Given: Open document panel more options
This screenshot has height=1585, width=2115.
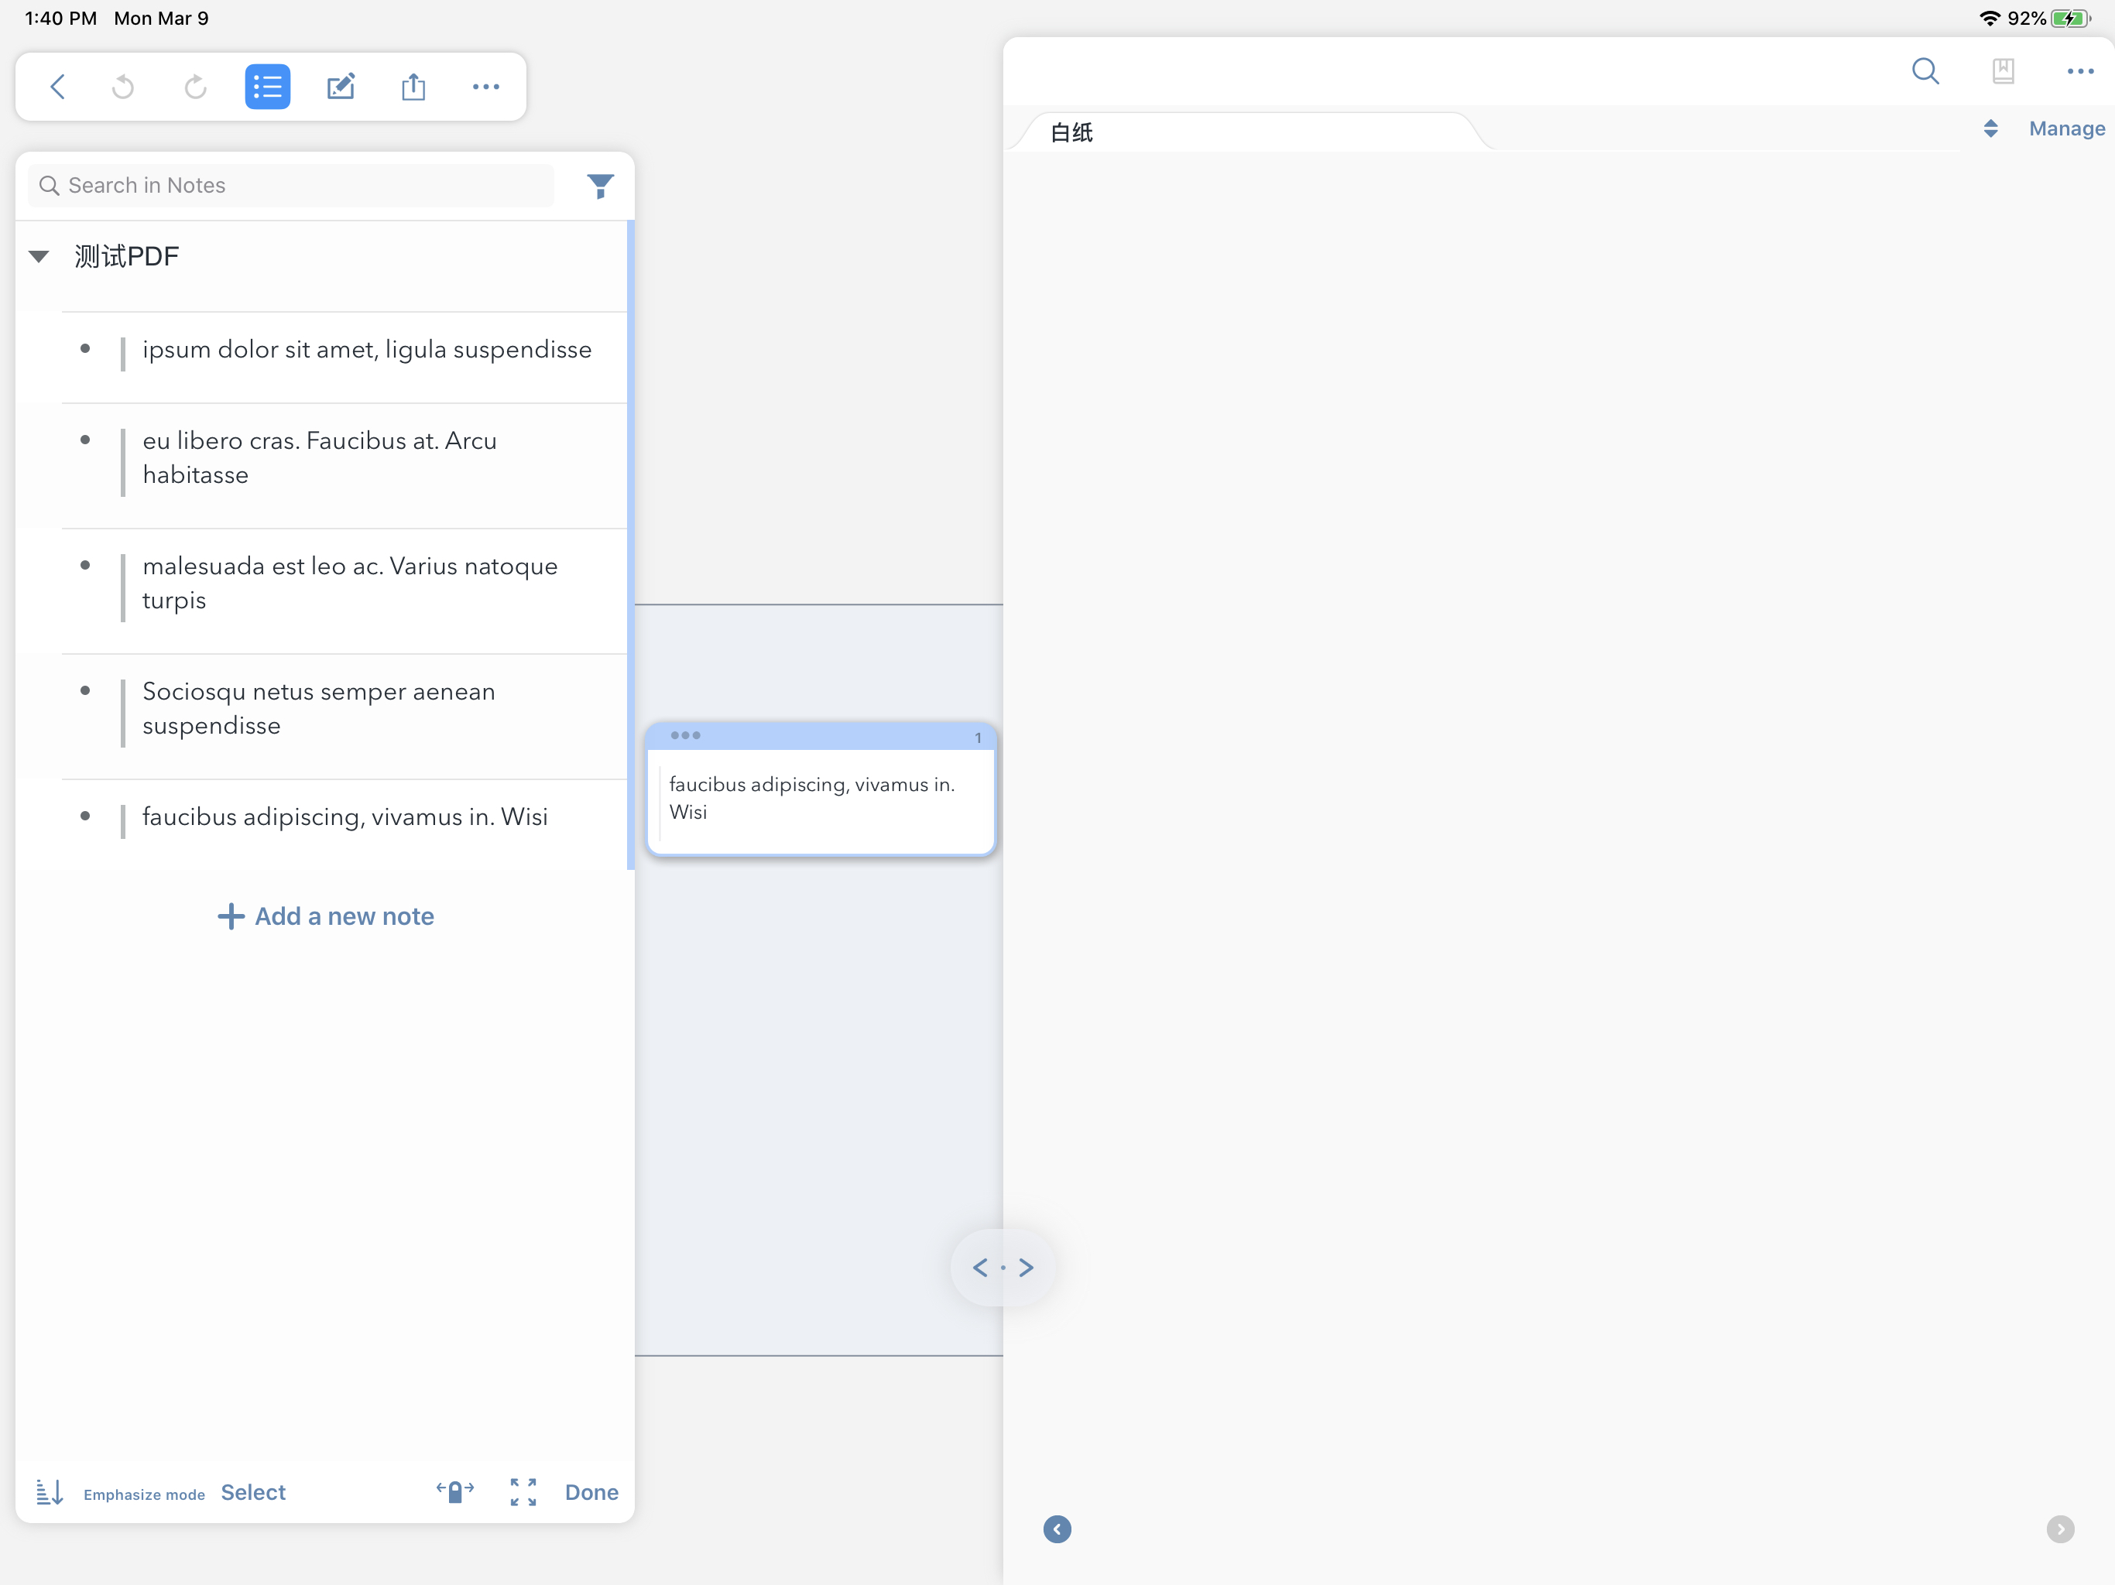Looking at the screenshot, I should 2081,70.
